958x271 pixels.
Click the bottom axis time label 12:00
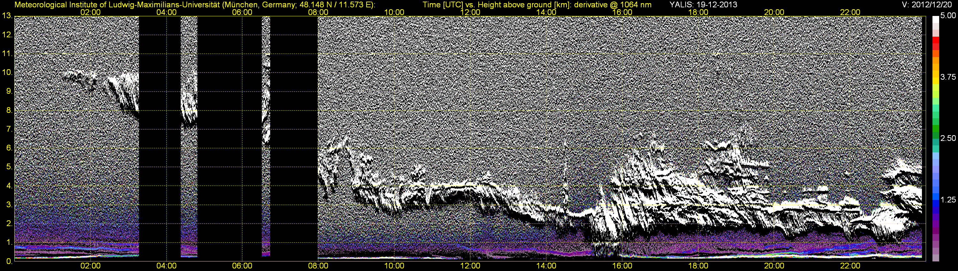(470, 266)
